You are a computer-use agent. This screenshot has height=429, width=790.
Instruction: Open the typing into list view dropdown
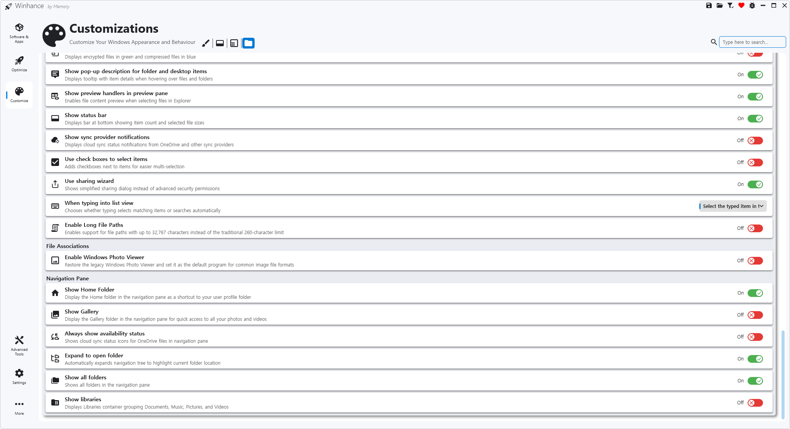733,206
